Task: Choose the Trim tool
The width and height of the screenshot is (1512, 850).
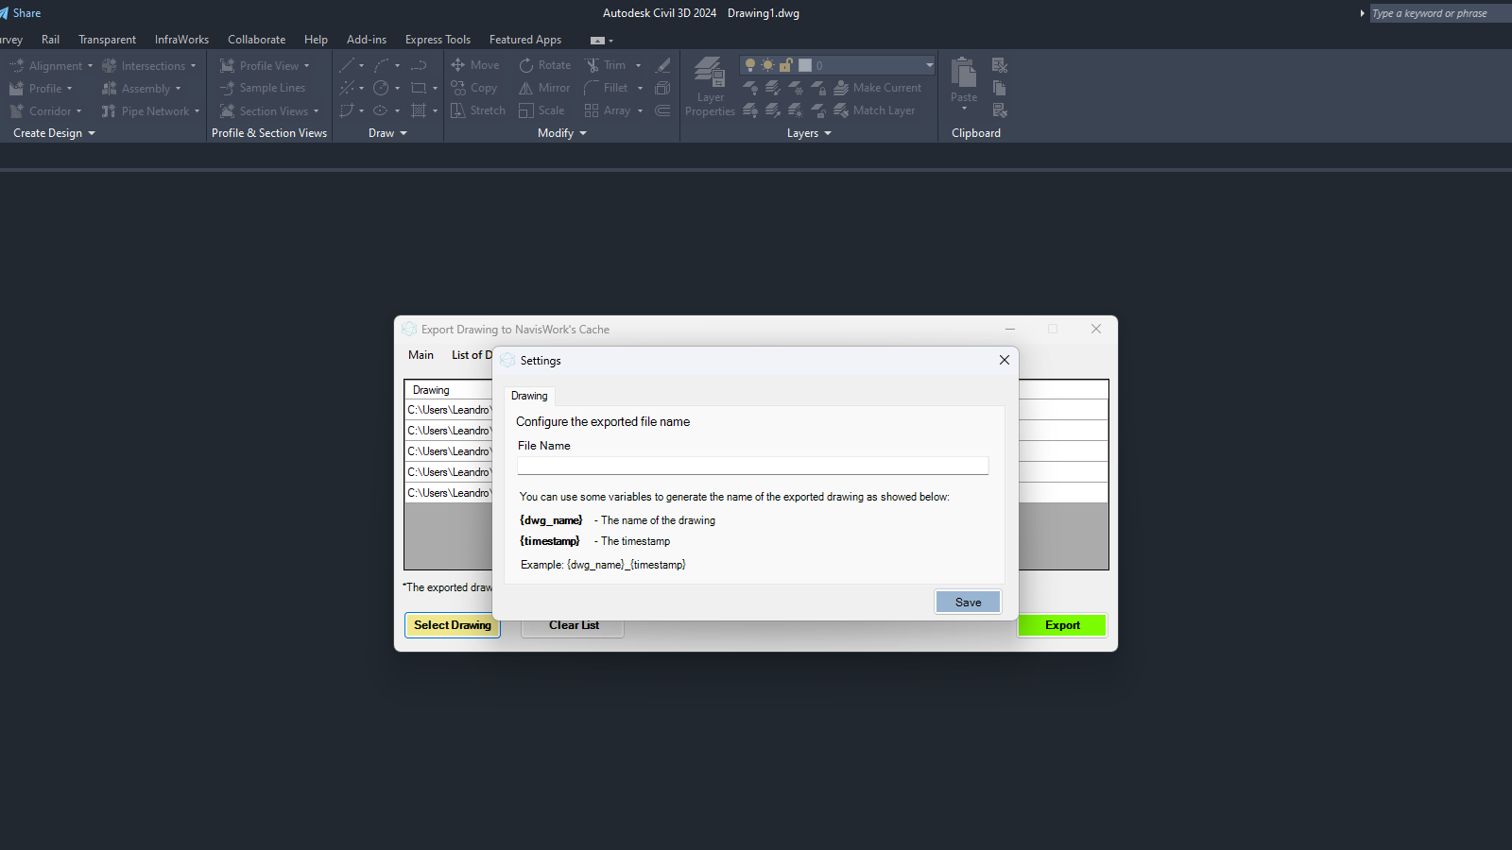Action: click(x=605, y=65)
